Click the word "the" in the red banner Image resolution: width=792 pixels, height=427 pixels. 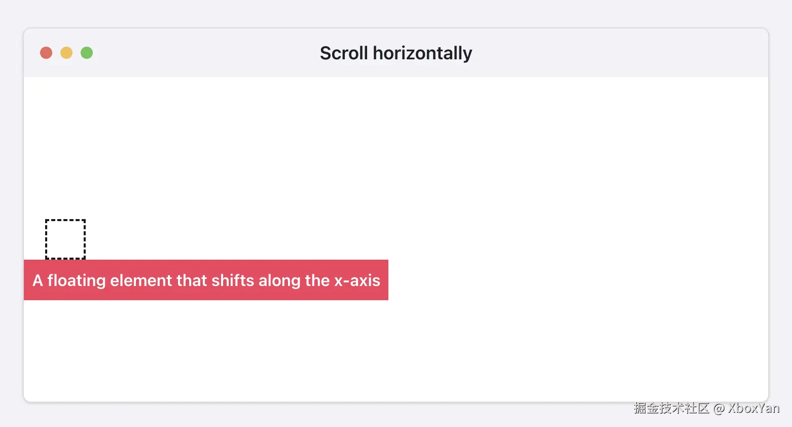coord(317,280)
